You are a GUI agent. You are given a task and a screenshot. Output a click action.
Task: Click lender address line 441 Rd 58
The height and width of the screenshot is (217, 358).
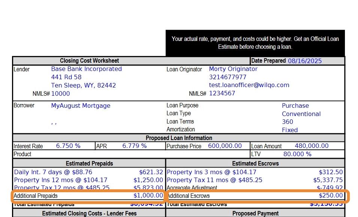coord(66,77)
